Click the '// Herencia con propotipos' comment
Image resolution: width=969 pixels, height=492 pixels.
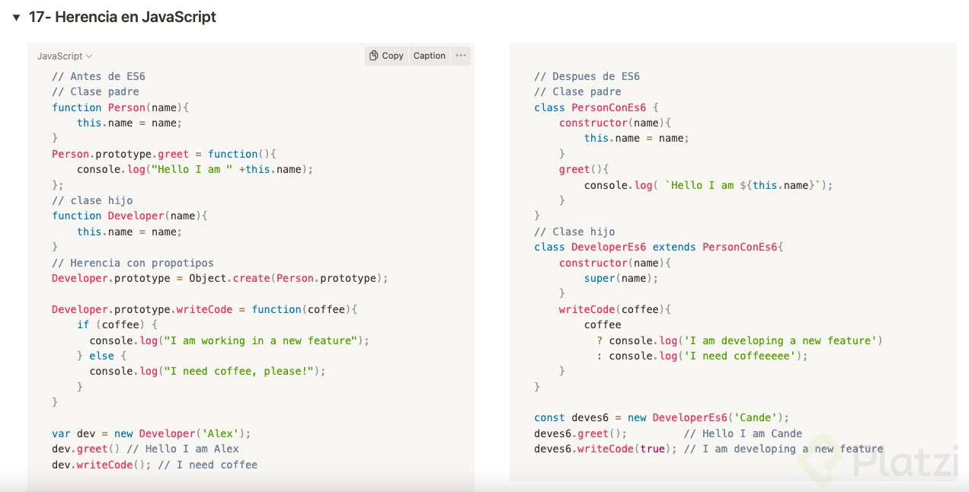pyautogui.click(x=133, y=263)
